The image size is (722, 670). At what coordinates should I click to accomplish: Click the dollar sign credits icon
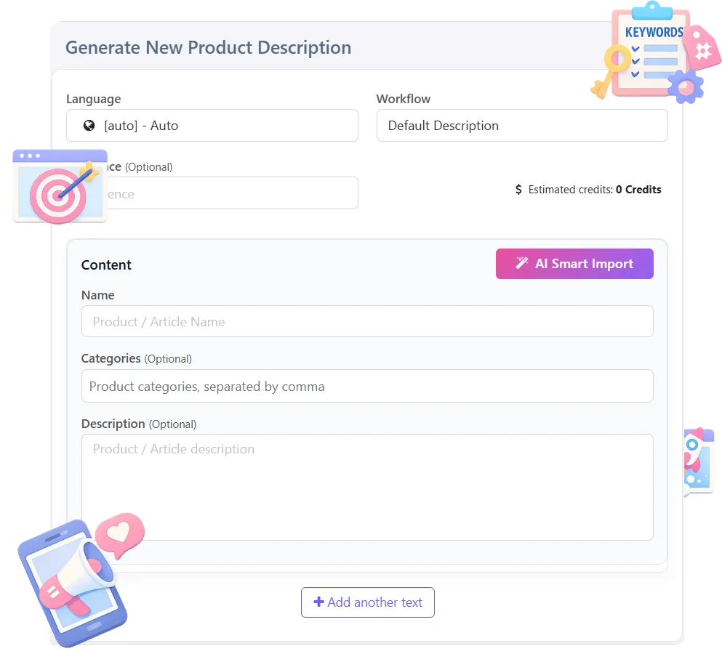click(x=518, y=190)
